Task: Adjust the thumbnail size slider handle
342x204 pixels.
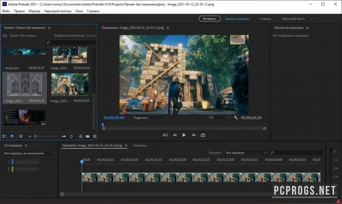Action: 35,136
